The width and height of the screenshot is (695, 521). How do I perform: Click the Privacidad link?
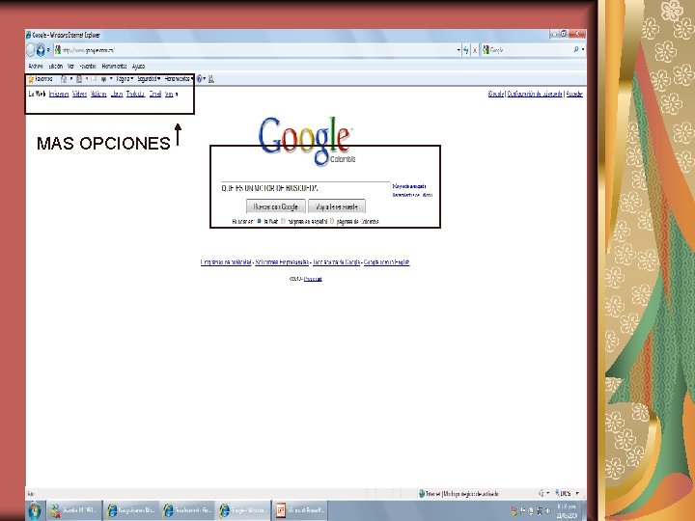click(x=313, y=279)
